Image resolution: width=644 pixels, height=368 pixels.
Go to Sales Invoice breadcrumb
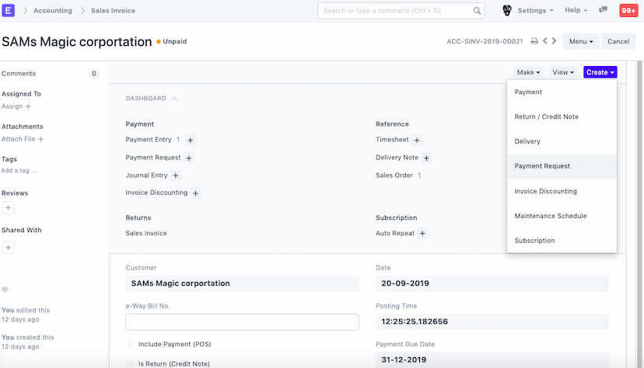[113, 11]
